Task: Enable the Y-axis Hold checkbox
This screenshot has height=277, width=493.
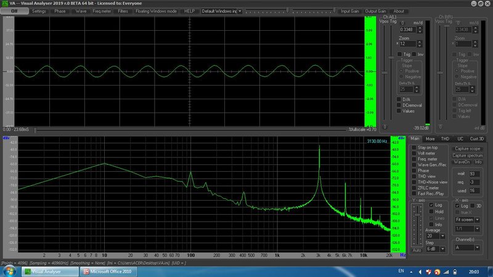Action: (x=431, y=211)
